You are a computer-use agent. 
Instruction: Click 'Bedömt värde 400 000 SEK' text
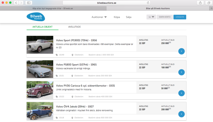click(100, 97)
